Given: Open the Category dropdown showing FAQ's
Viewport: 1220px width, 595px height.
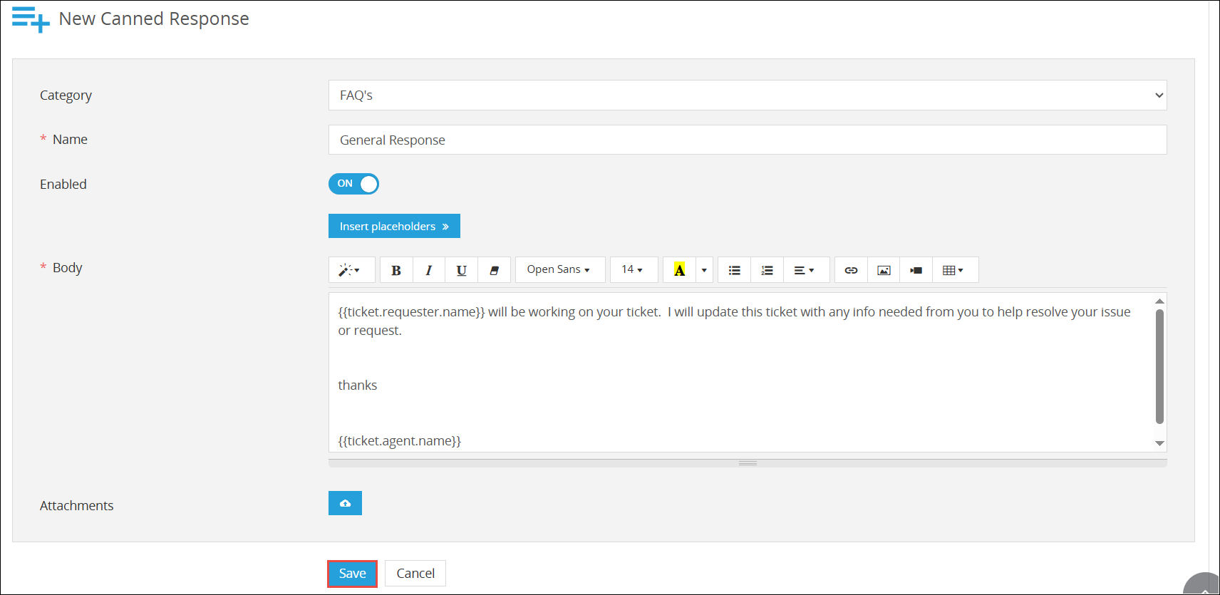Looking at the screenshot, I should click(748, 95).
